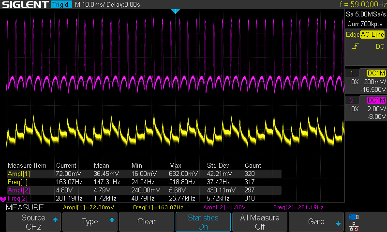Click the AC Line trigger source badge
This screenshot has height=232, width=387.
pos(372,34)
